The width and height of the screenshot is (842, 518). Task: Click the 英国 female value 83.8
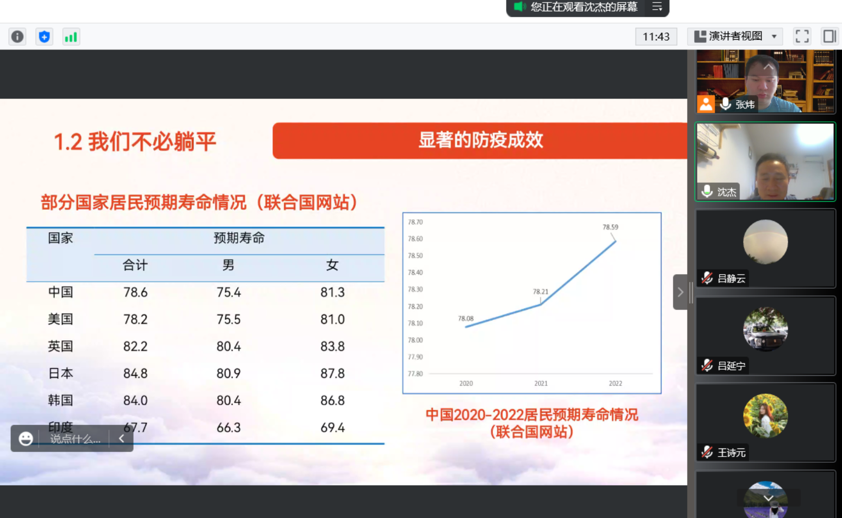332,347
